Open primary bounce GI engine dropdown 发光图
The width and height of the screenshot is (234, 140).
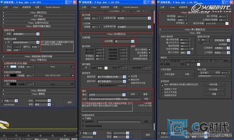(x=134, y=18)
